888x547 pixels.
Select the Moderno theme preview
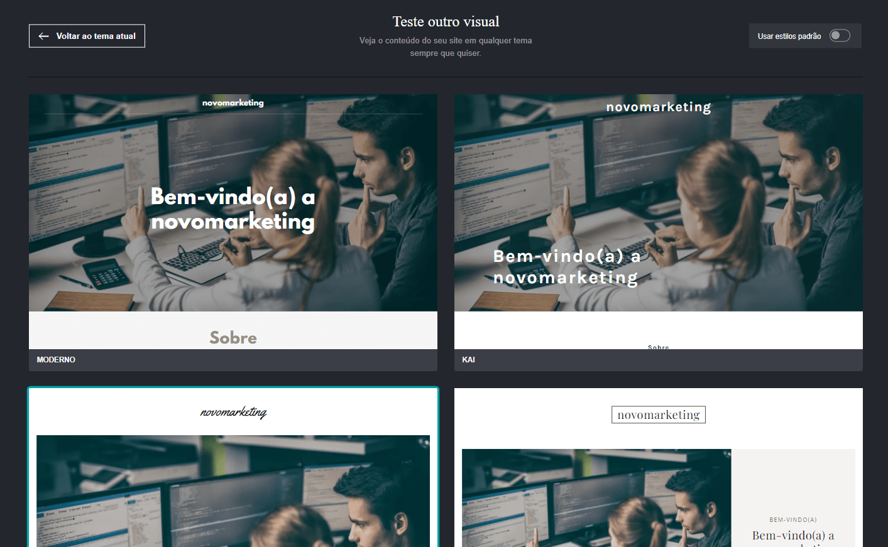[233, 222]
